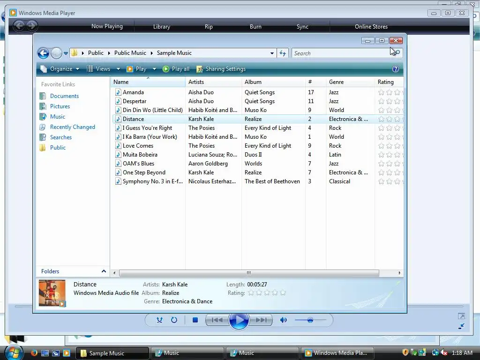Click Public in the address breadcrumb
480x360 pixels.
click(x=96, y=53)
